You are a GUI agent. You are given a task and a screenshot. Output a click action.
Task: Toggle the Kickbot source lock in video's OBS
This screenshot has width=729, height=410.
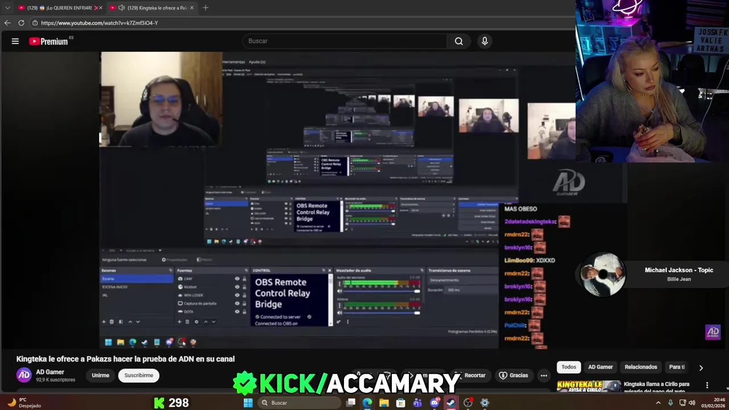click(244, 286)
